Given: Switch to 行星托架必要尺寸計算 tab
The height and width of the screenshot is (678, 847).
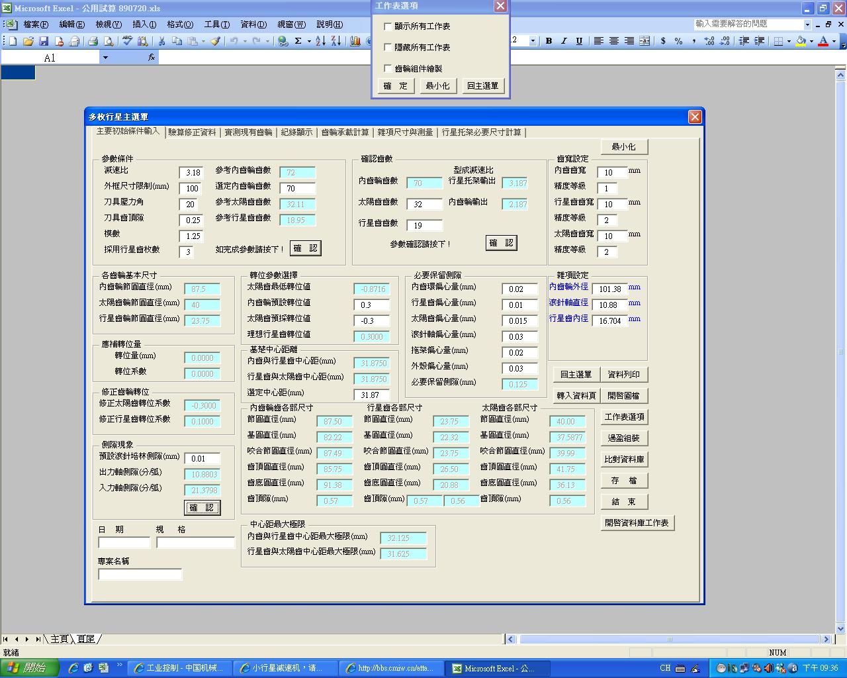Looking at the screenshot, I should pos(481,132).
